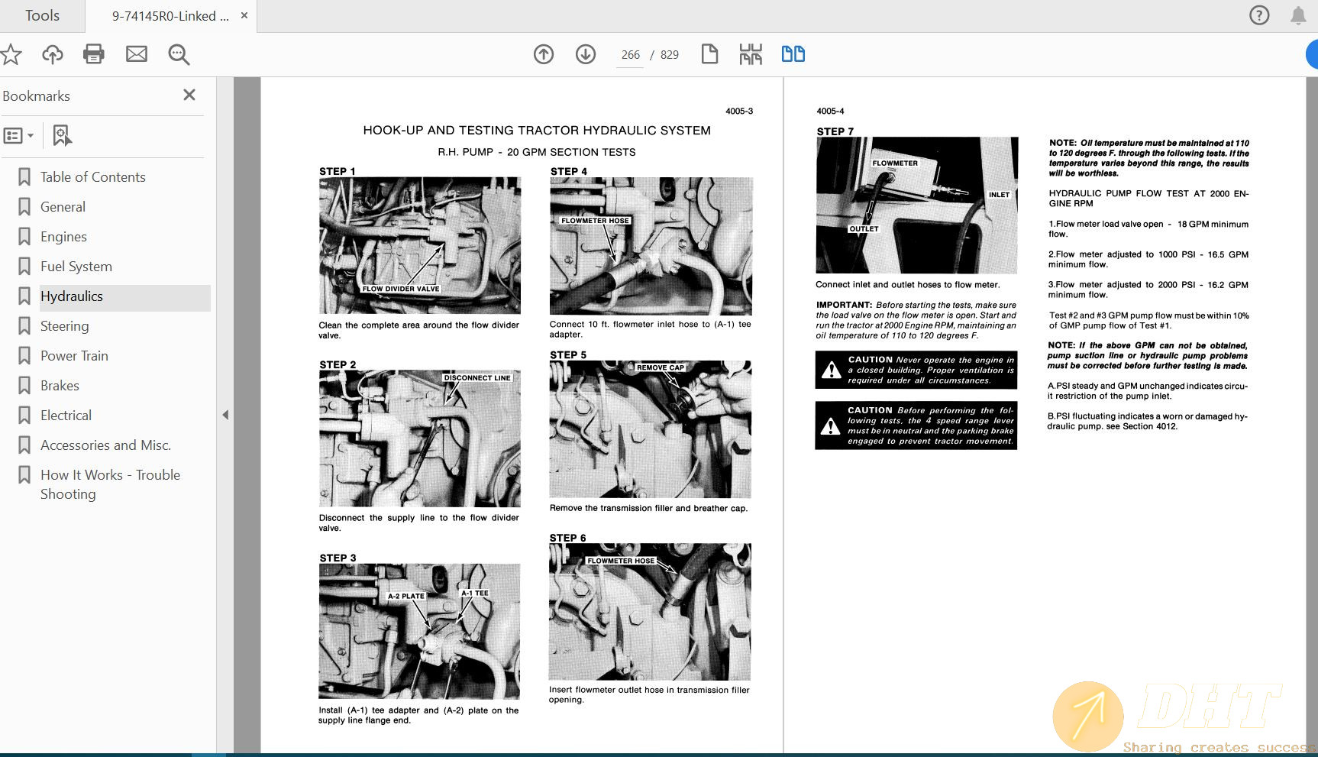Close the Bookmarks panel

pyautogui.click(x=189, y=95)
